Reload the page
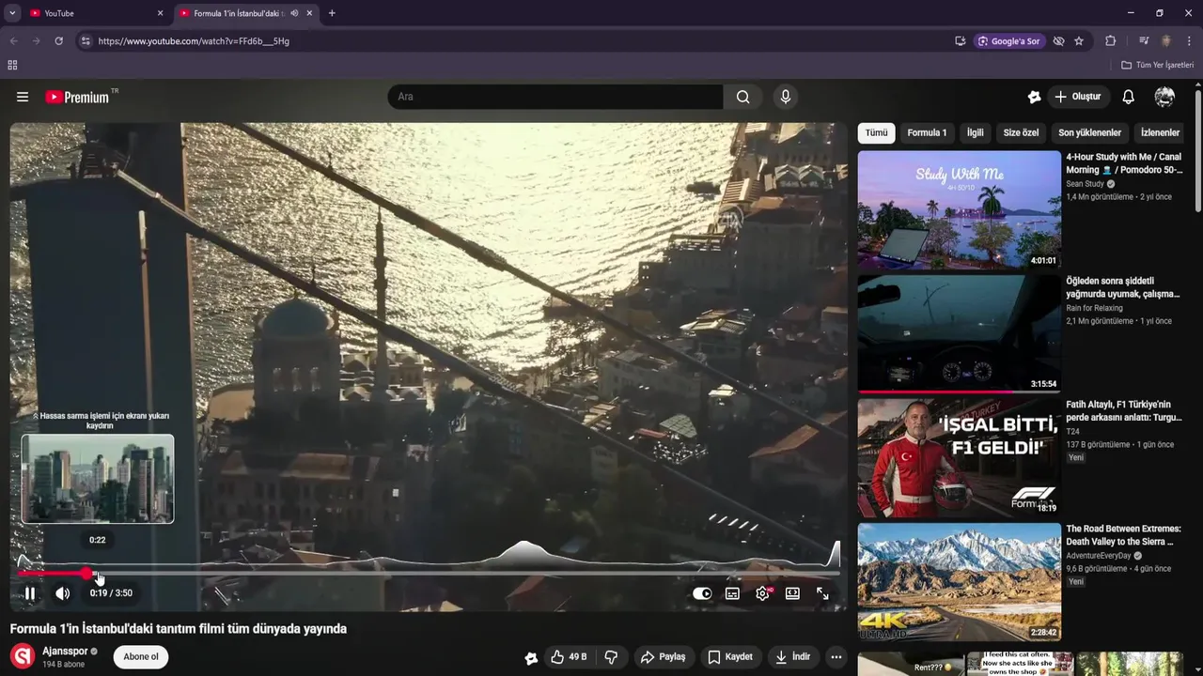The height and width of the screenshot is (676, 1203). click(58, 41)
